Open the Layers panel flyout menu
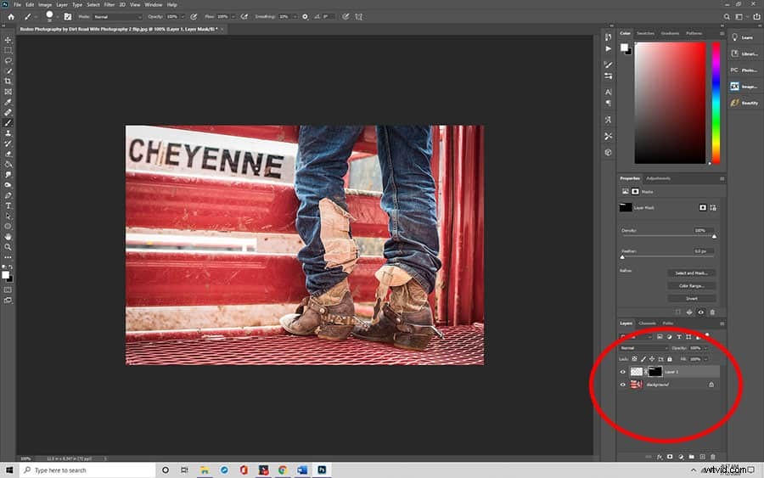 point(722,323)
